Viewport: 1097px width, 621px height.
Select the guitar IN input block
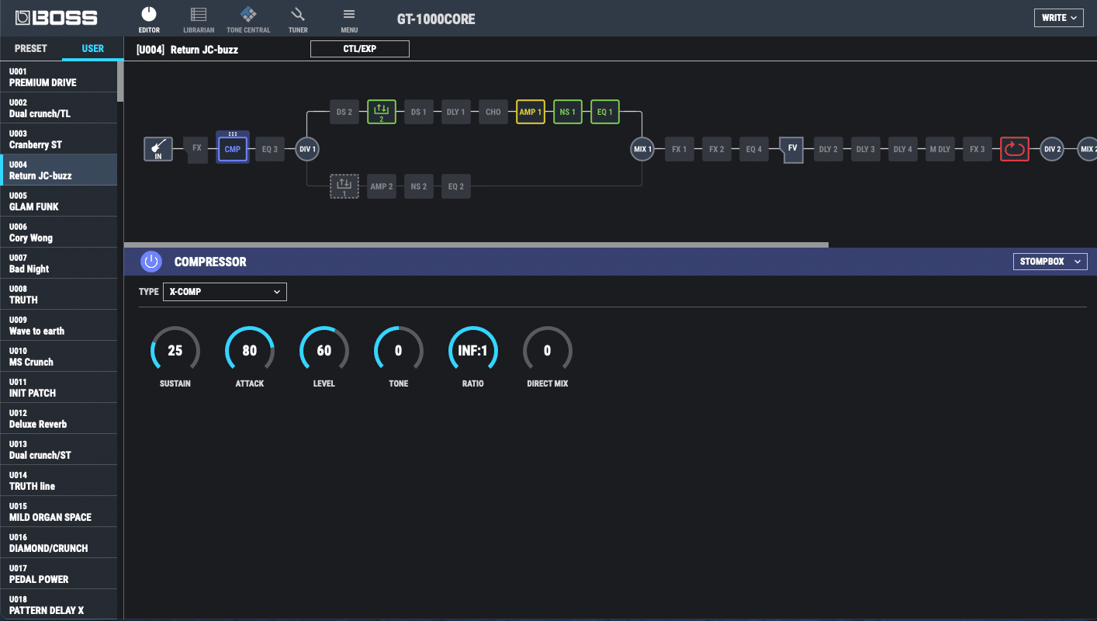[x=158, y=149]
